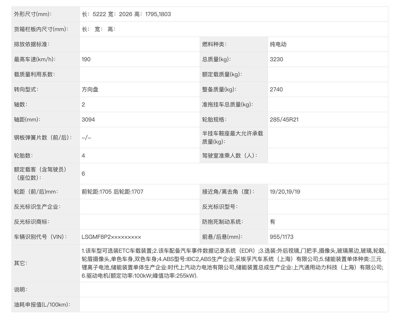Select the VIN code LSGMF8P2×××××××××
This screenshot has height=321, width=401.
click(x=111, y=237)
